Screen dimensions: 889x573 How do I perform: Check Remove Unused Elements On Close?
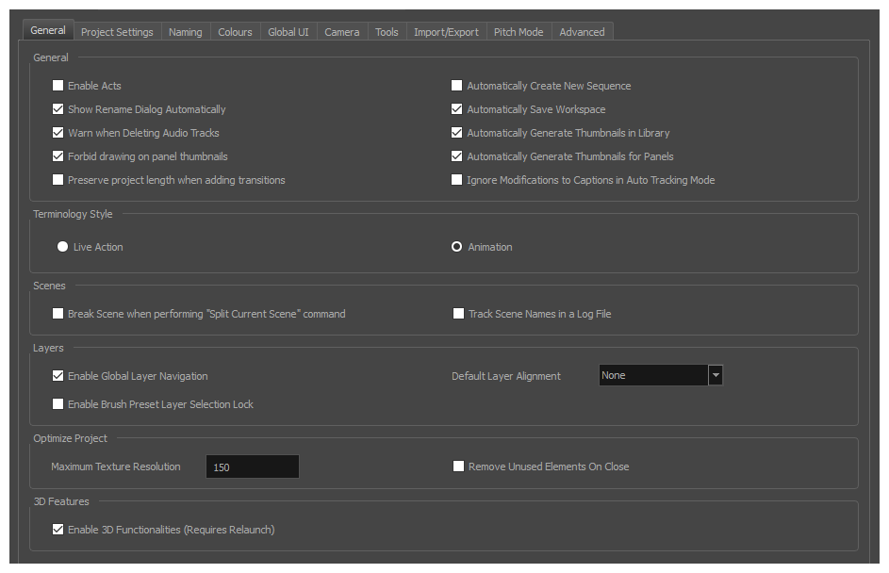(x=459, y=467)
